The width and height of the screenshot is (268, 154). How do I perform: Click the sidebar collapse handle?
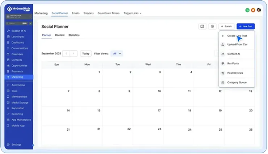pos(33,145)
